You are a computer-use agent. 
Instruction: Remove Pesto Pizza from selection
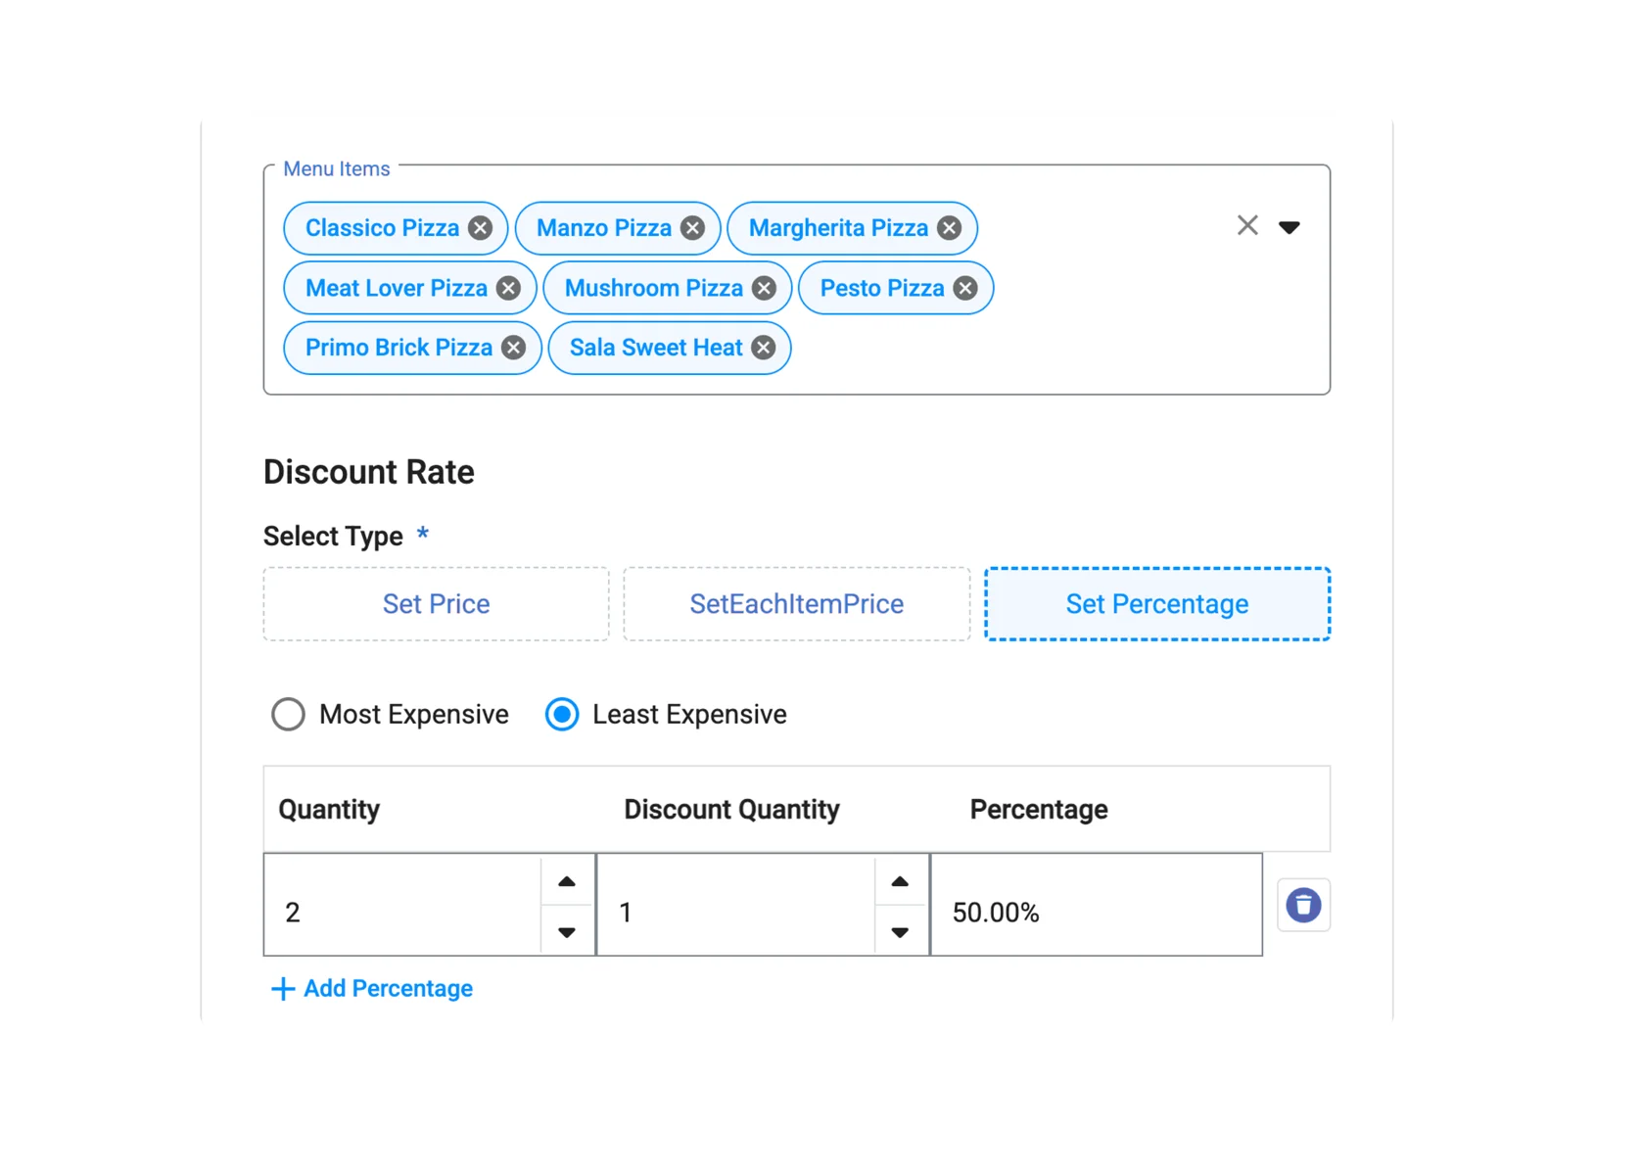click(x=965, y=288)
